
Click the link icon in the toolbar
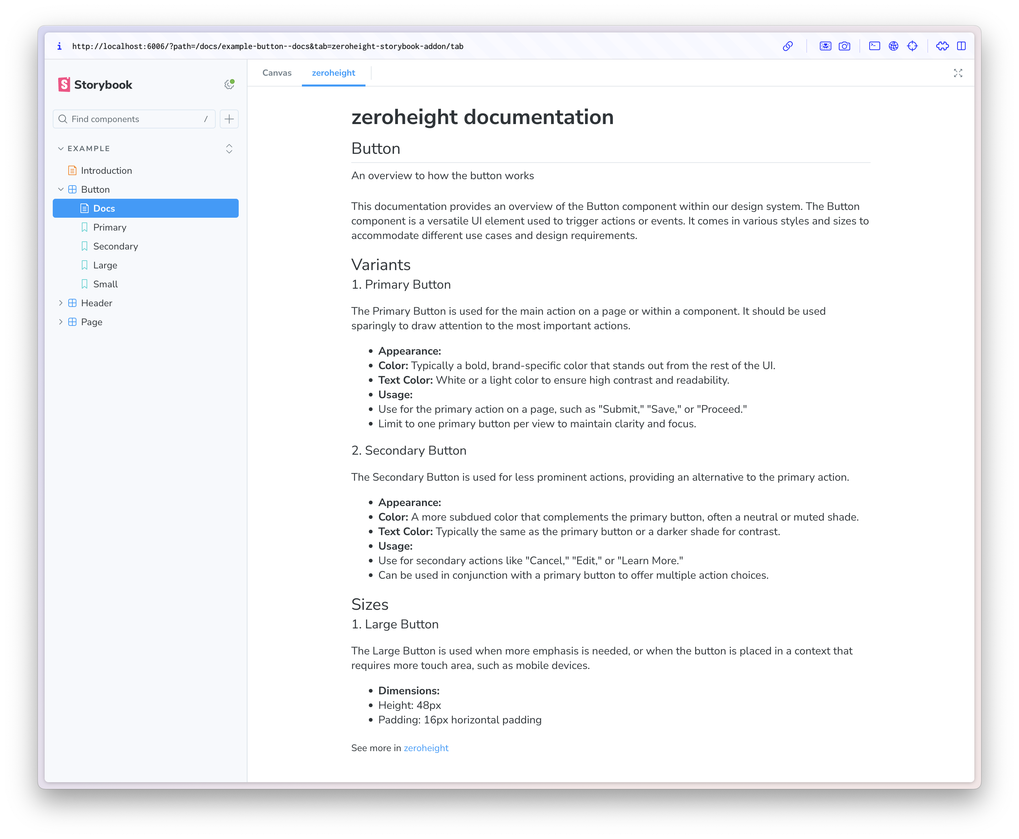[x=788, y=46]
